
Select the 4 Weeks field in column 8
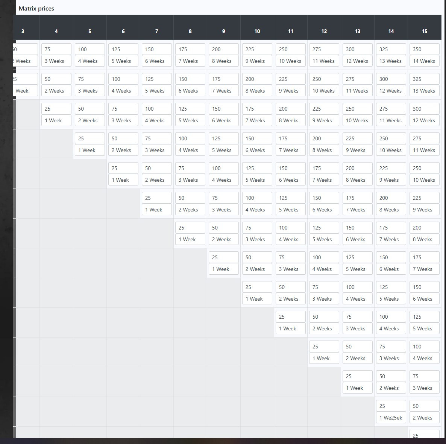[x=190, y=150]
